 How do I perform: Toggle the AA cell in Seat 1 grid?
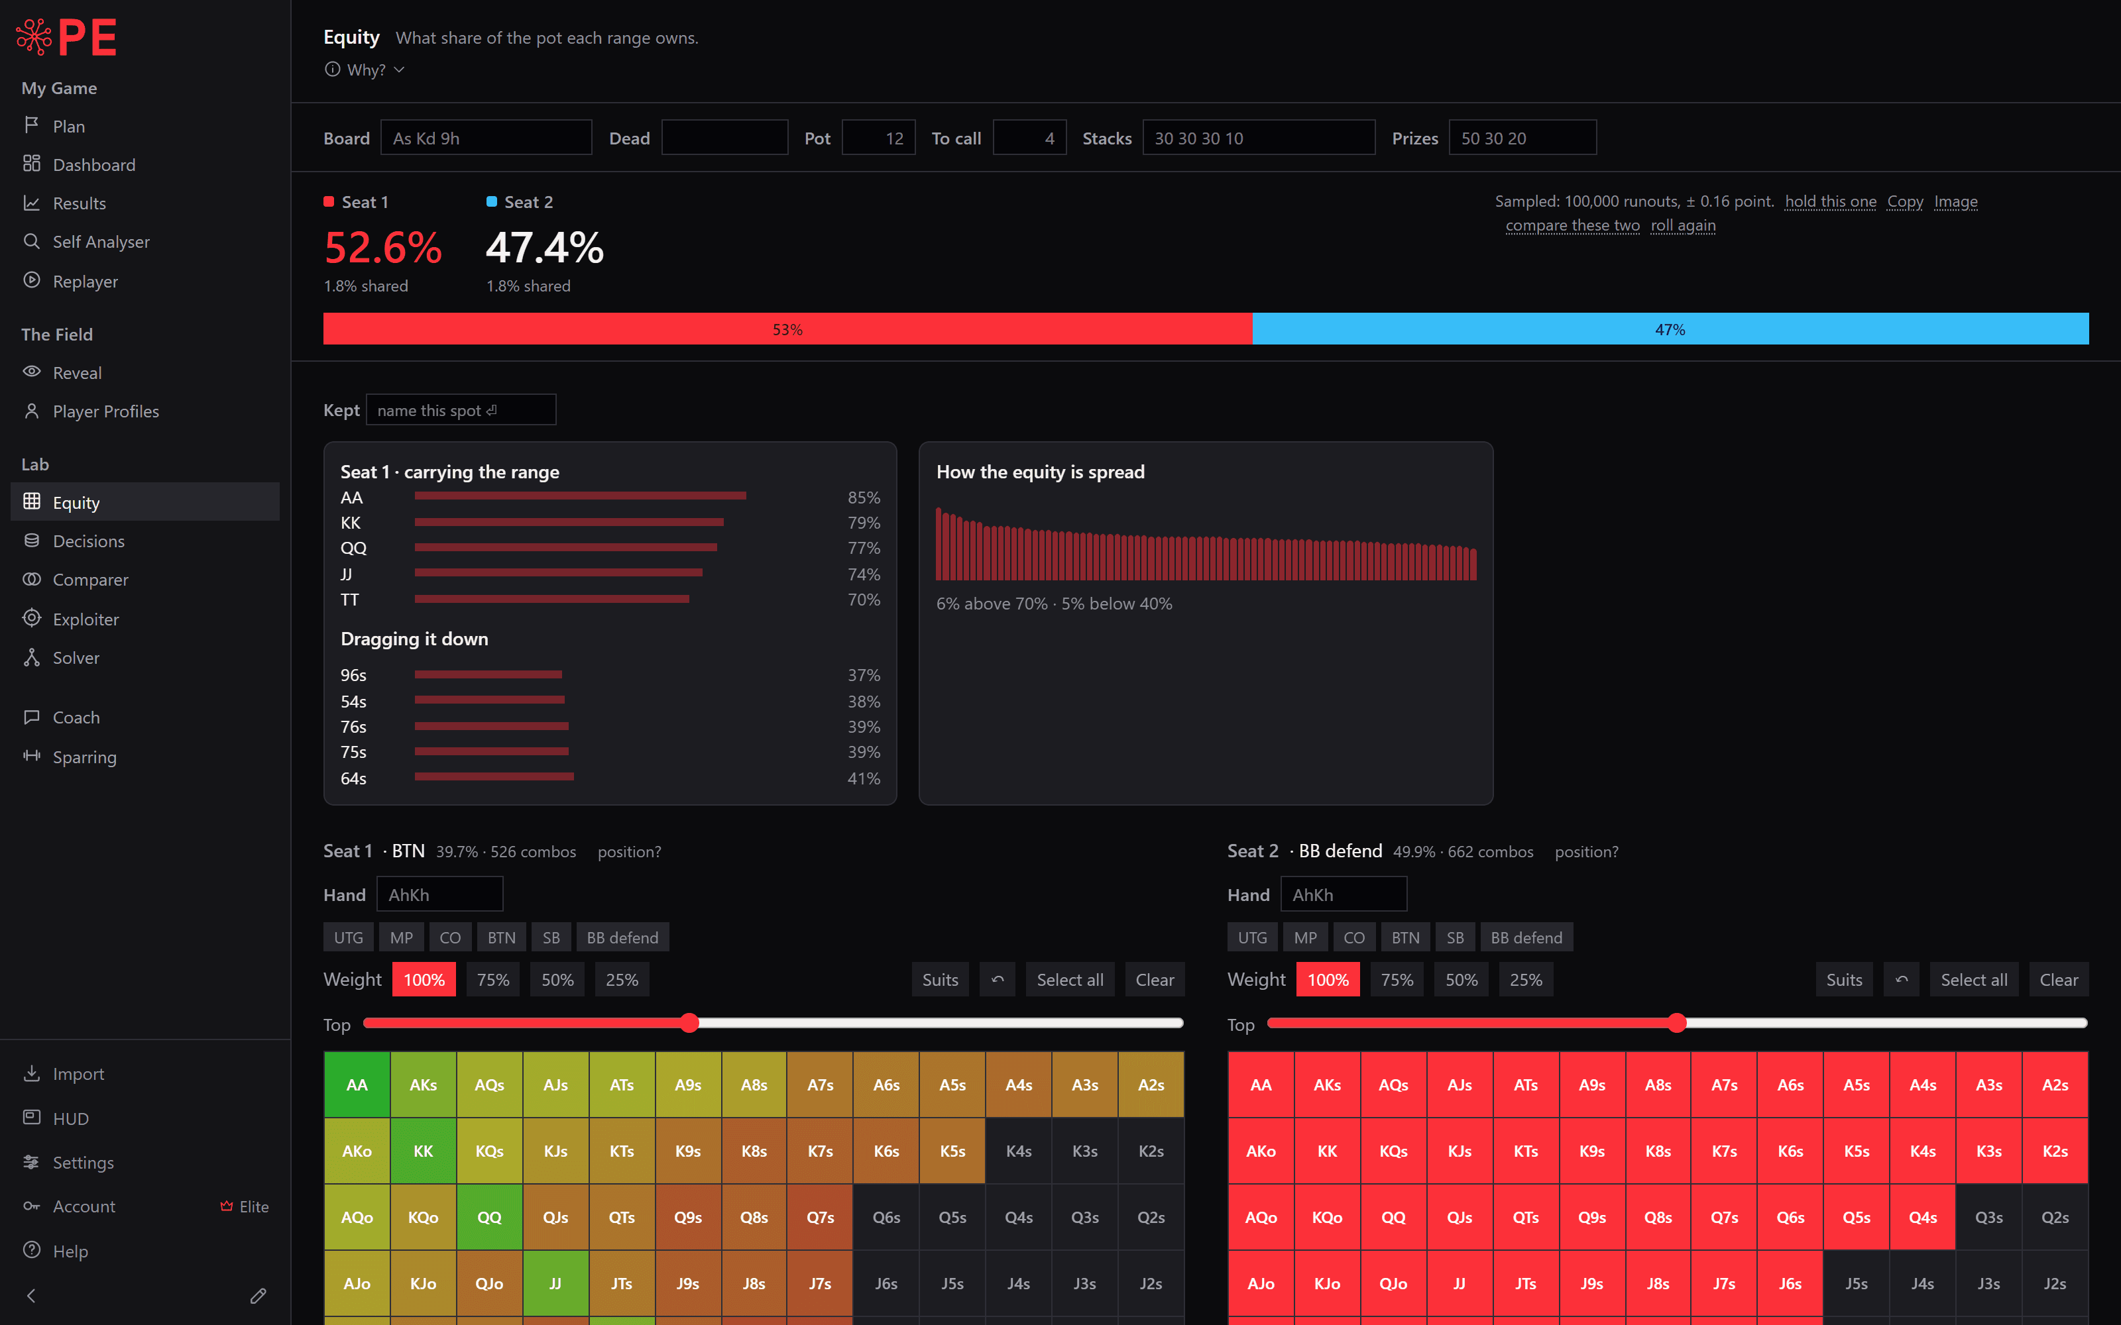357,1085
